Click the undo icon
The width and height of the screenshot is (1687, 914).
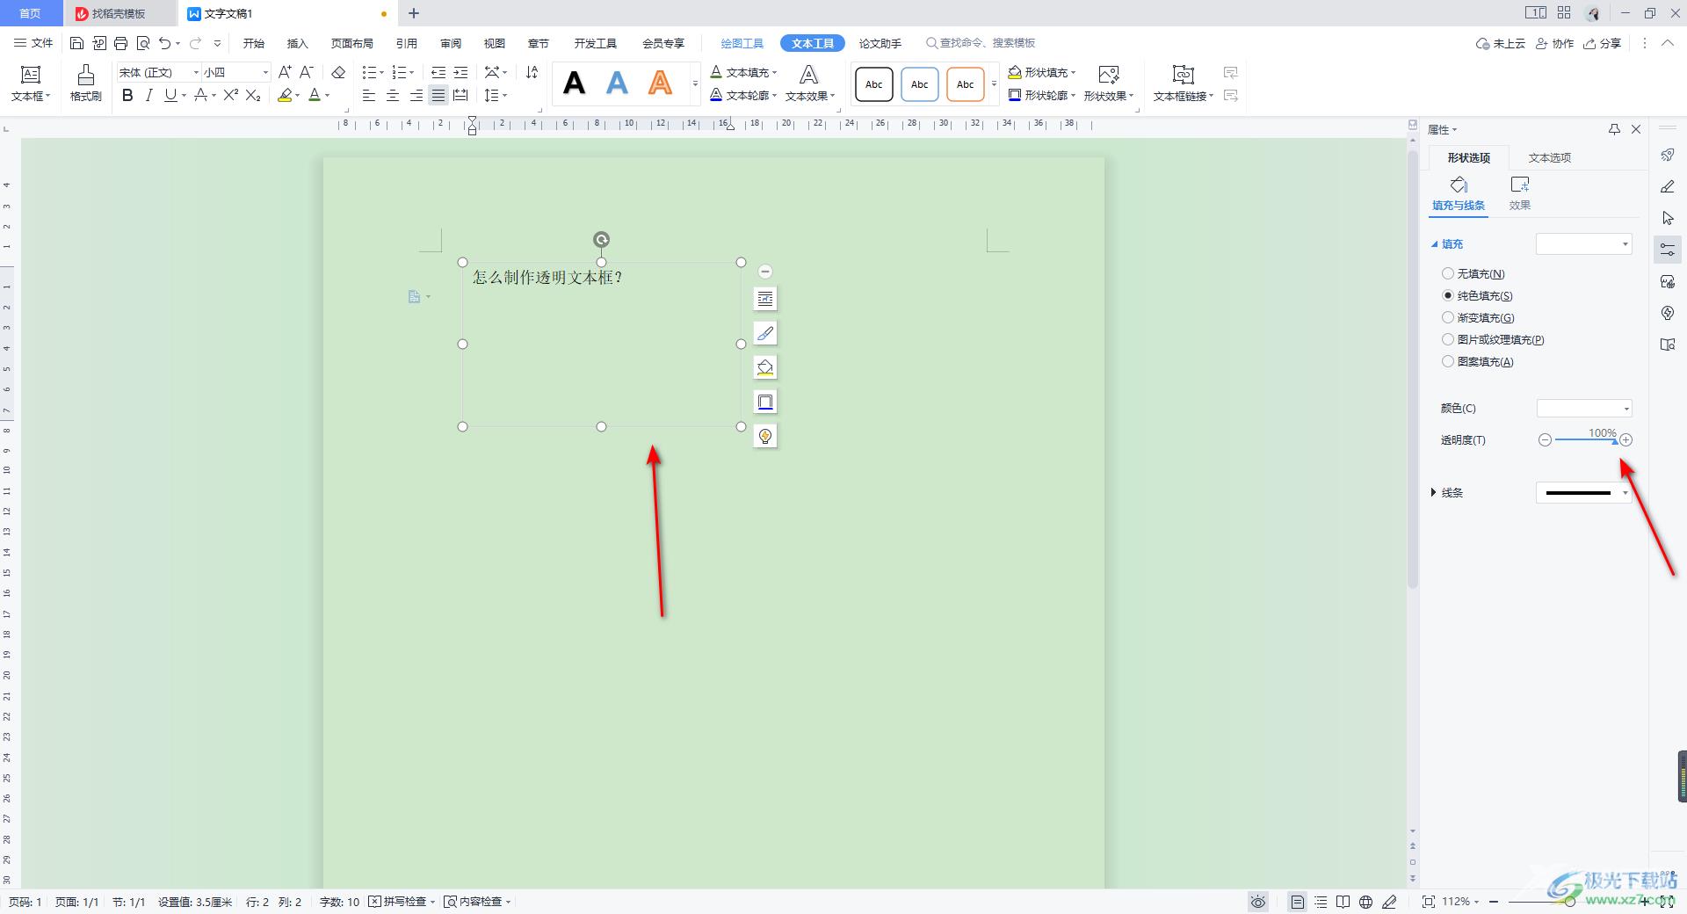click(164, 43)
